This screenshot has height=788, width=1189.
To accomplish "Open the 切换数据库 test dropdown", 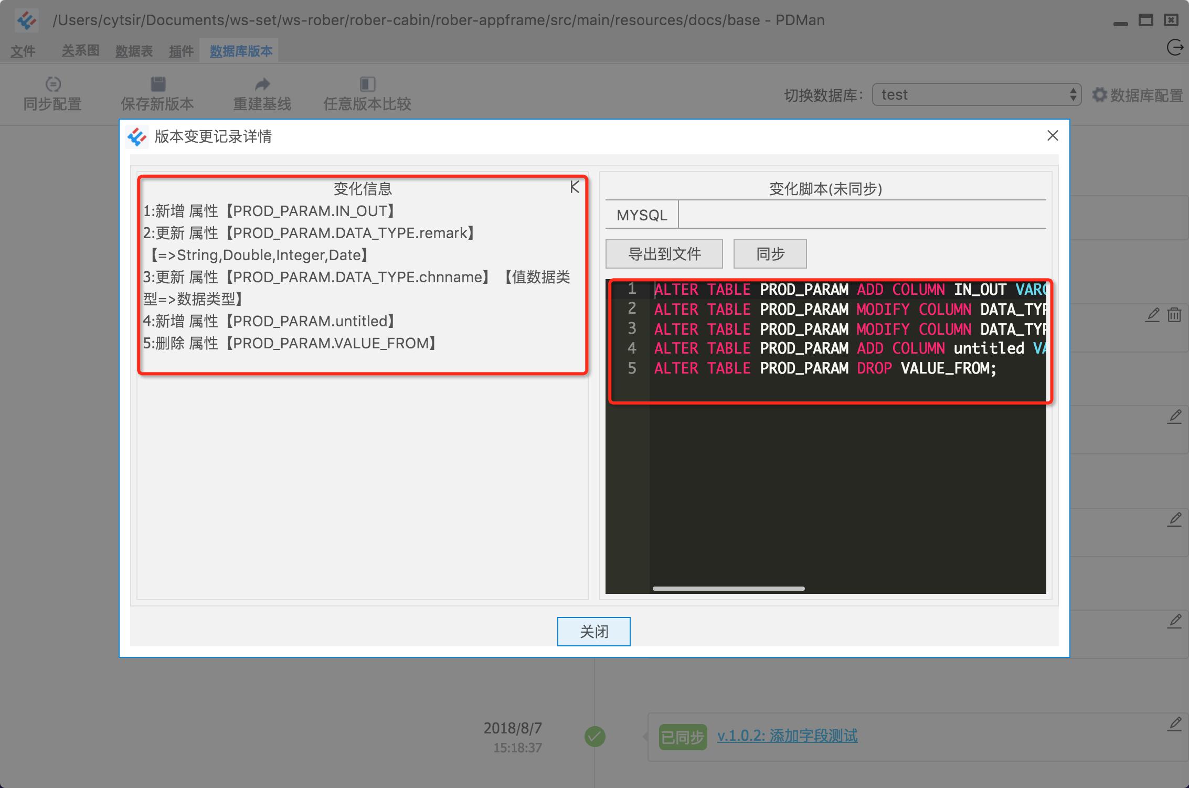I will [976, 95].
